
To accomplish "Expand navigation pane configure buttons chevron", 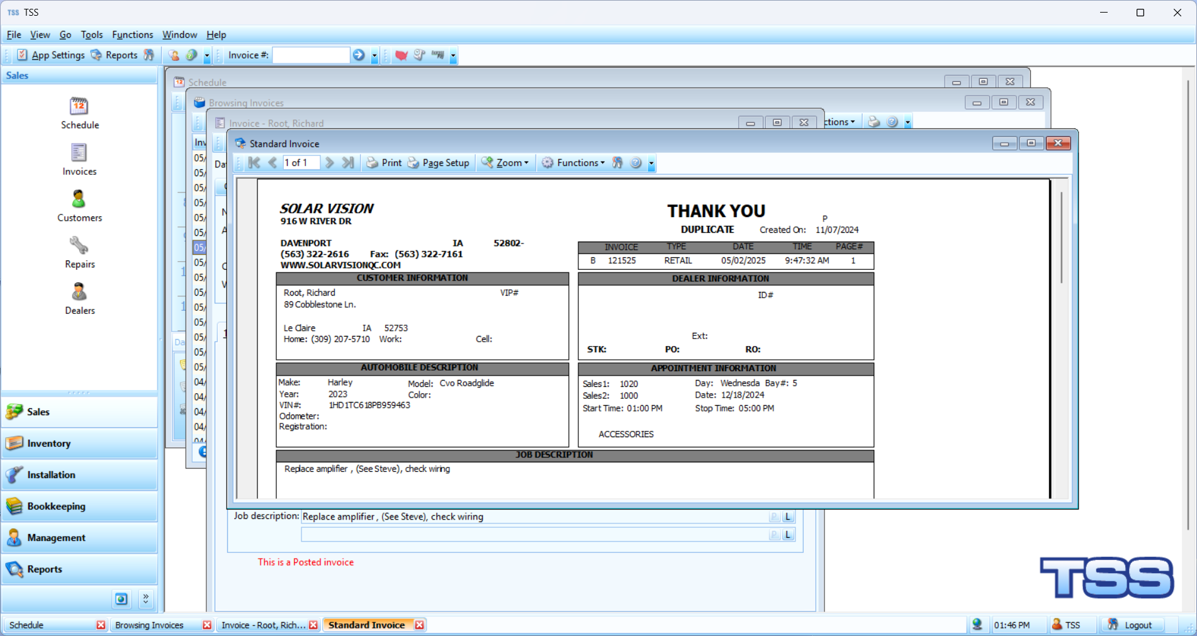I will [x=146, y=599].
